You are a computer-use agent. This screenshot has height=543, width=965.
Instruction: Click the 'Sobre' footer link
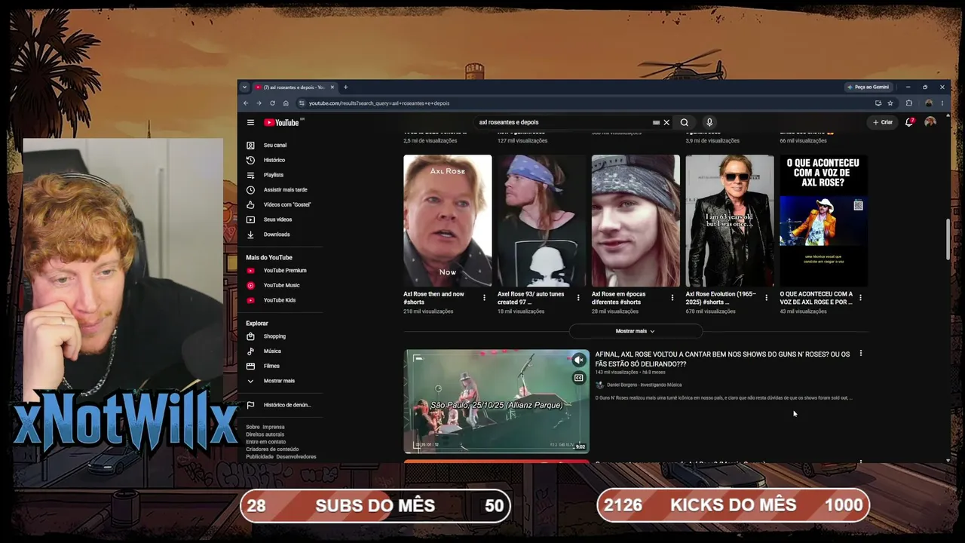pyautogui.click(x=253, y=427)
